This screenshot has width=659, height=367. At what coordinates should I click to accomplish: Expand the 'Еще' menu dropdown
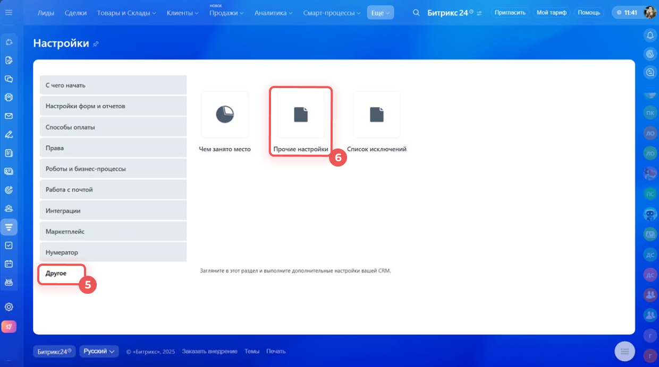380,13
